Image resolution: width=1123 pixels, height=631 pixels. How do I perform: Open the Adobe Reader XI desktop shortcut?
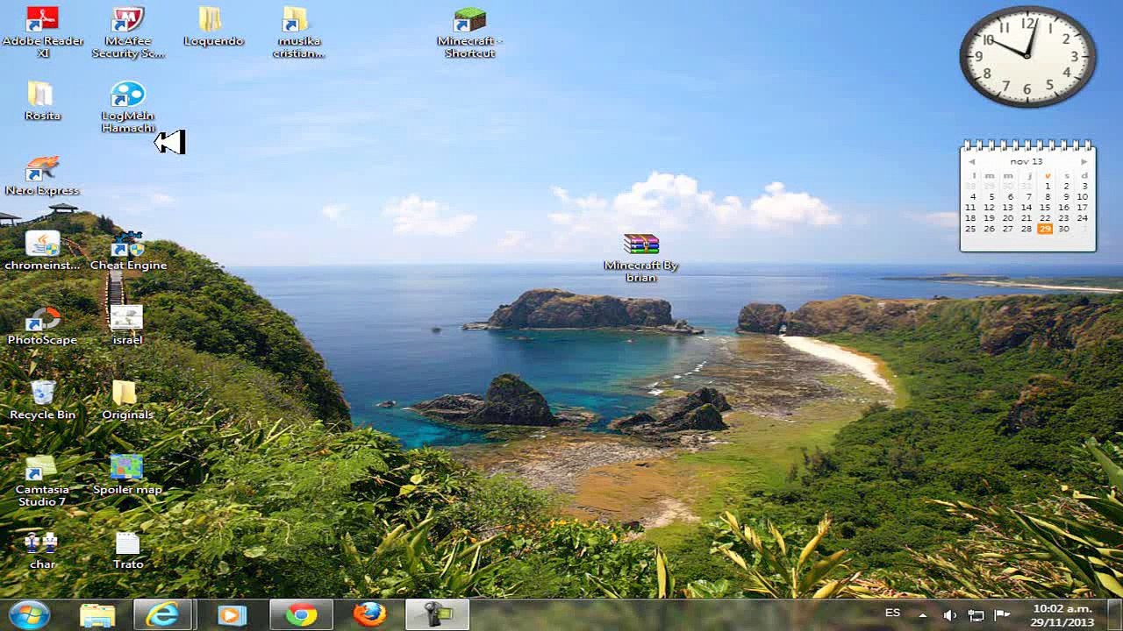point(42,32)
